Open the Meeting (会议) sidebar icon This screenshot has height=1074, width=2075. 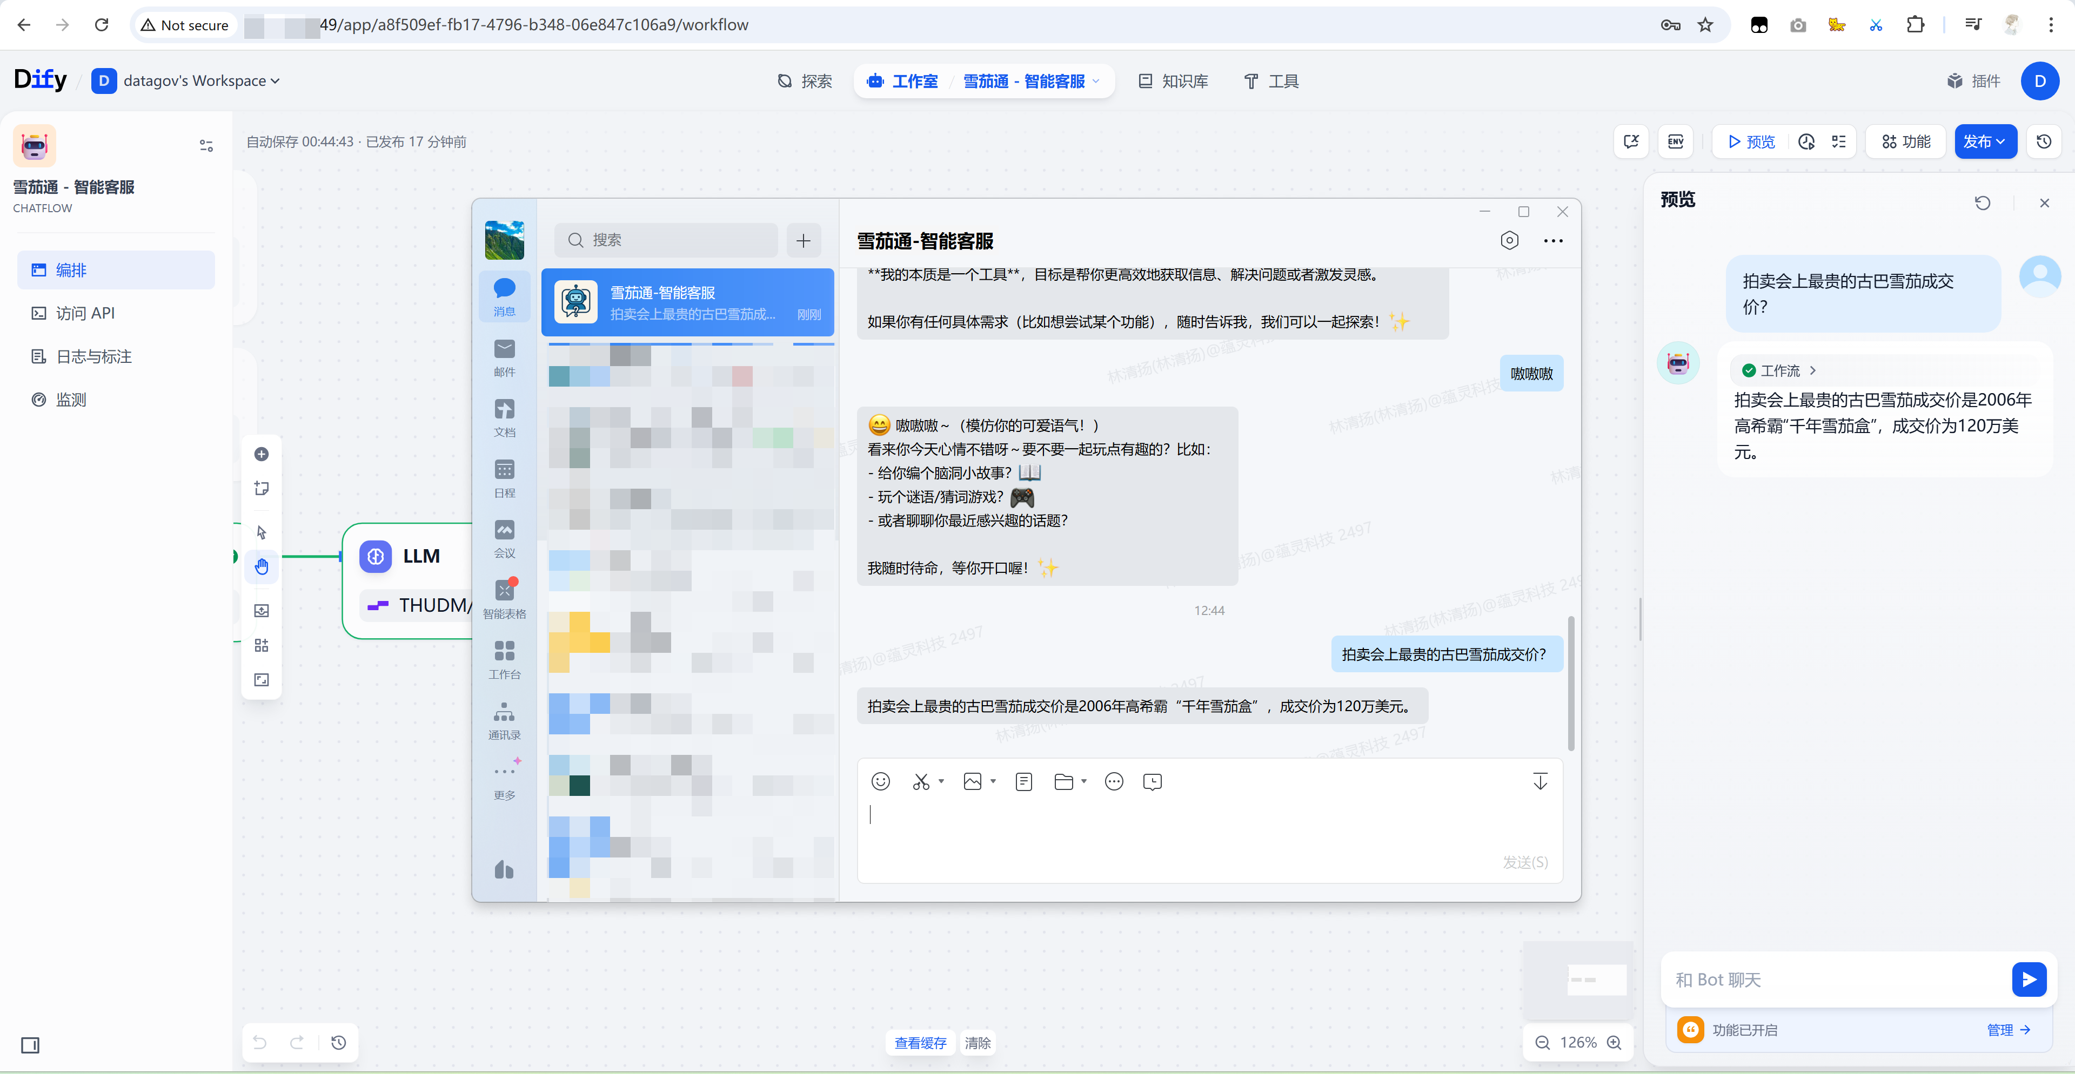(x=504, y=538)
